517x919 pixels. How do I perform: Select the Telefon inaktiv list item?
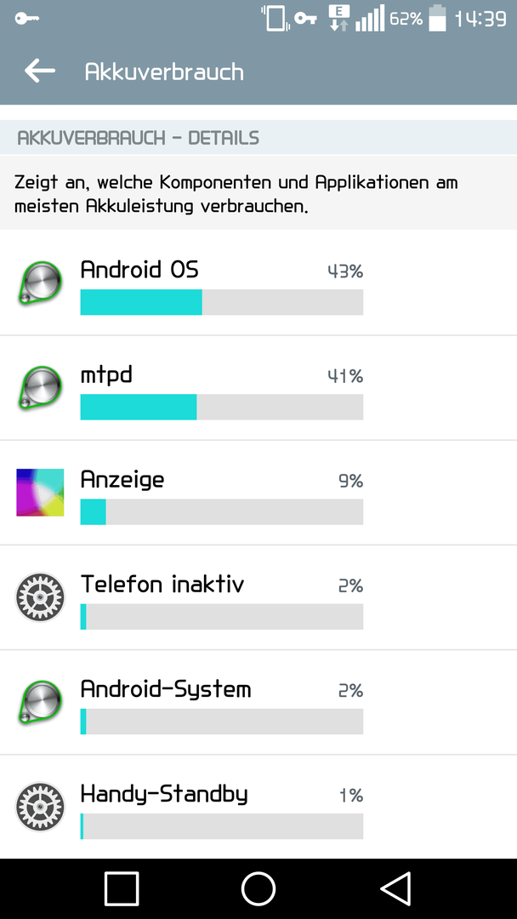coord(258,597)
